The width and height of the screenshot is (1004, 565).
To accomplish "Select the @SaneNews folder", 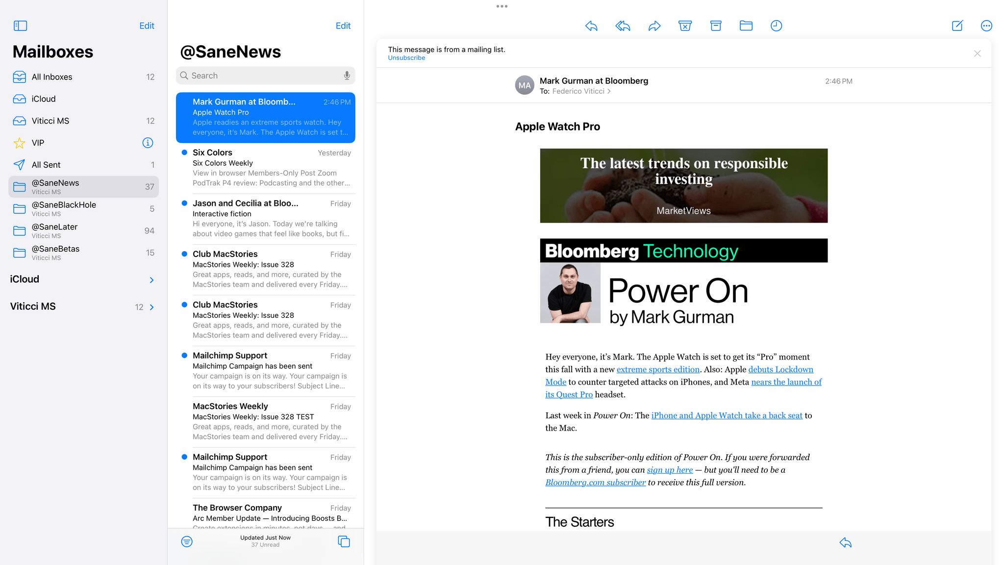I will click(x=83, y=187).
